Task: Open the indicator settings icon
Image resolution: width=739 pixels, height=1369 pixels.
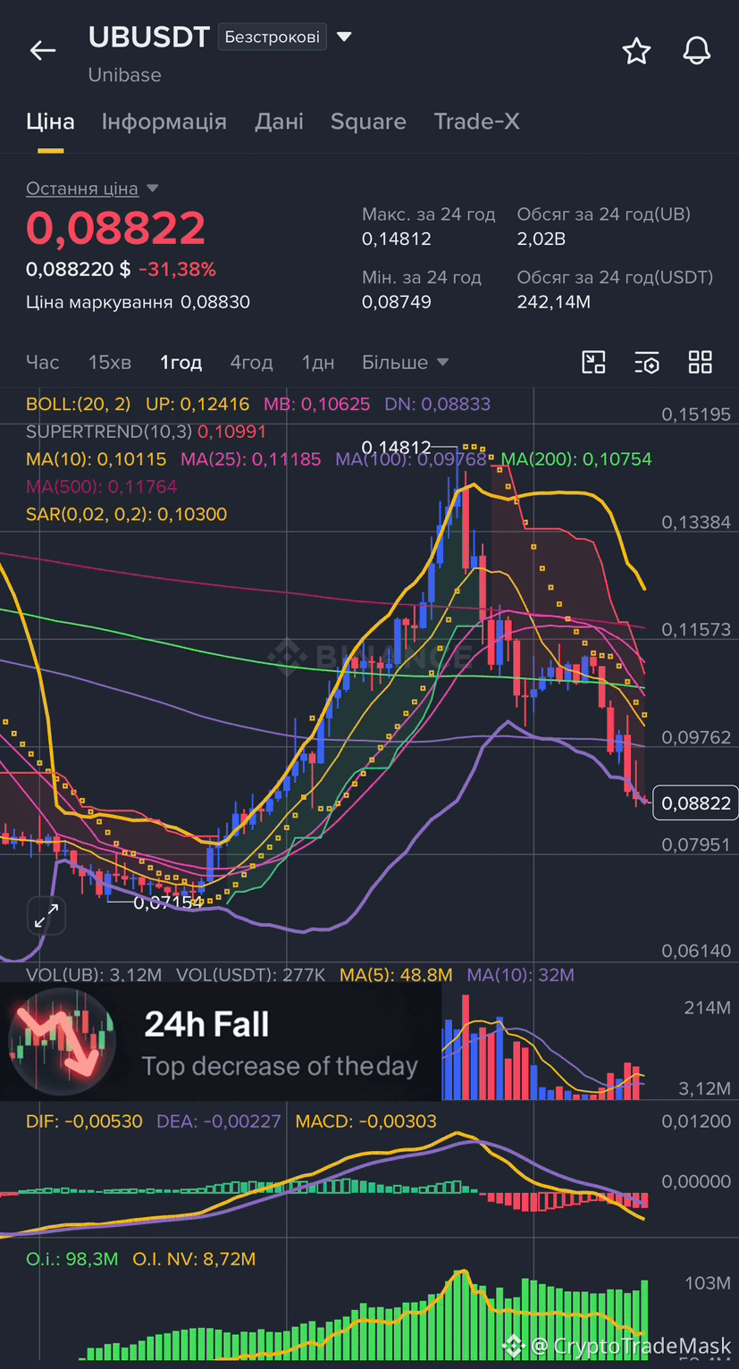Action: tap(647, 362)
